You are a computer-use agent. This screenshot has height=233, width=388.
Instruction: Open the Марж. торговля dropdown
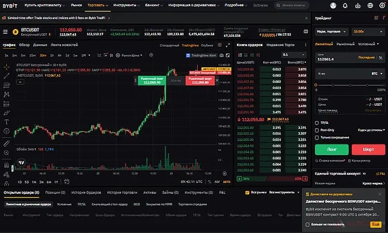tap(331, 32)
